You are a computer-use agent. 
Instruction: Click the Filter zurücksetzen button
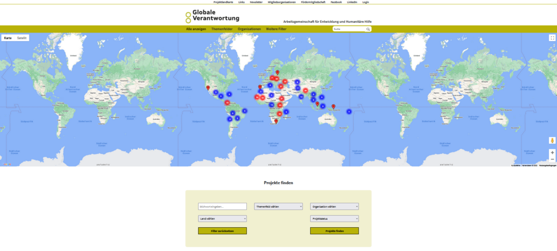coord(222,231)
